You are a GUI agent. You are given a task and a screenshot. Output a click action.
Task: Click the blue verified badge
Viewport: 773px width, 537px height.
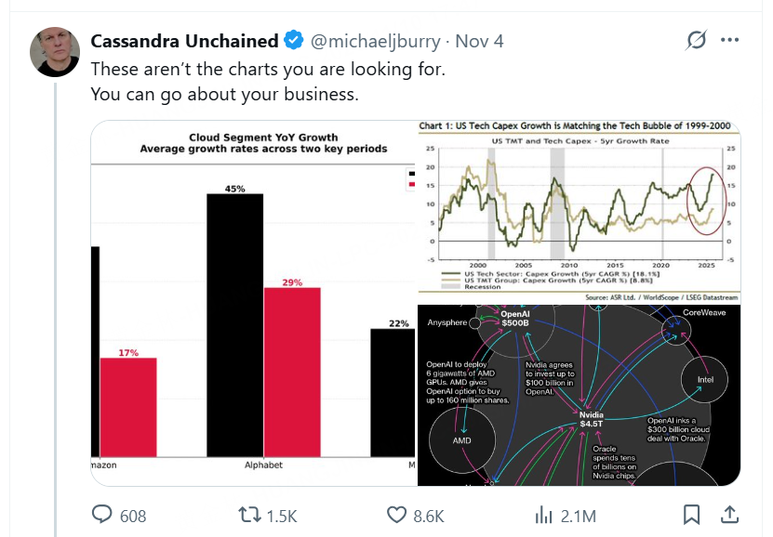[x=294, y=41]
